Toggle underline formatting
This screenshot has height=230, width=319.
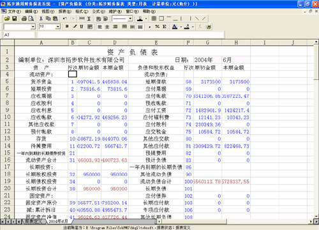pos(82,27)
